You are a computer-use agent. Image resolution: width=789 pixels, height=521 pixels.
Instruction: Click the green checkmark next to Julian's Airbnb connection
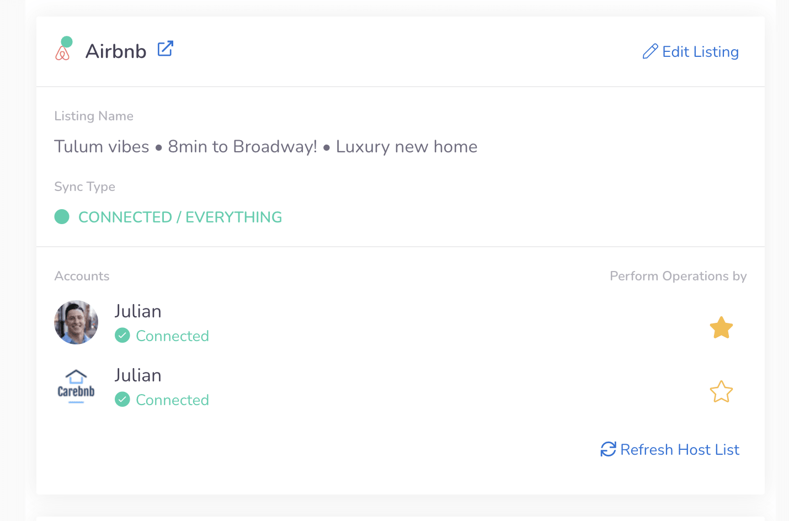(122, 336)
